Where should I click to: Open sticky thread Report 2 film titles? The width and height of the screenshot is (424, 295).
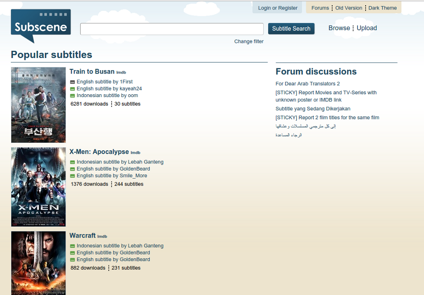[327, 117]
